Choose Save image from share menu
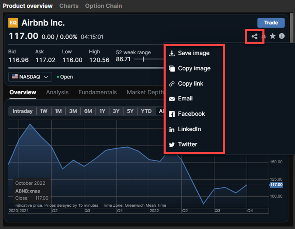 194,53
